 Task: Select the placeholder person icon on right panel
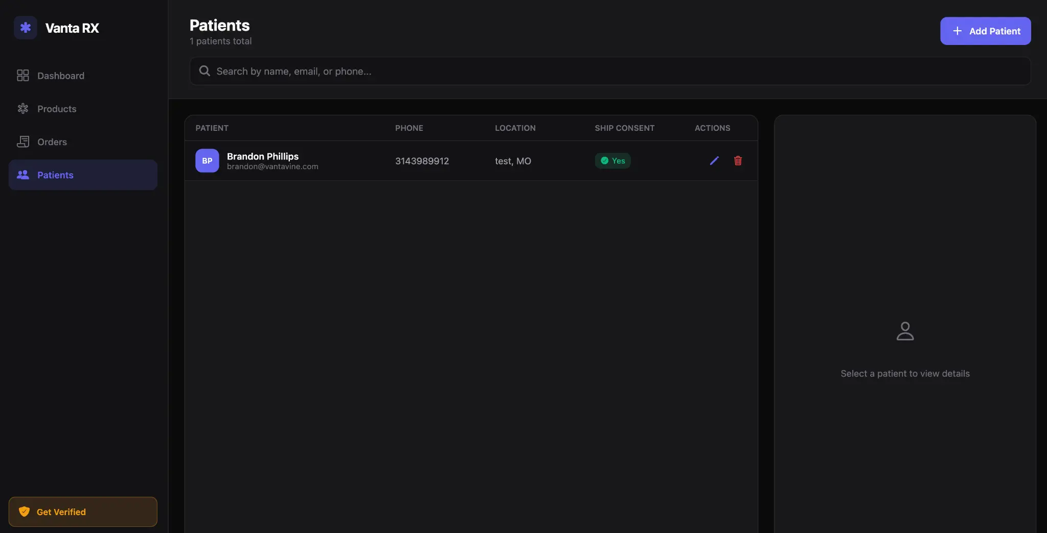[x=904, y=331]
